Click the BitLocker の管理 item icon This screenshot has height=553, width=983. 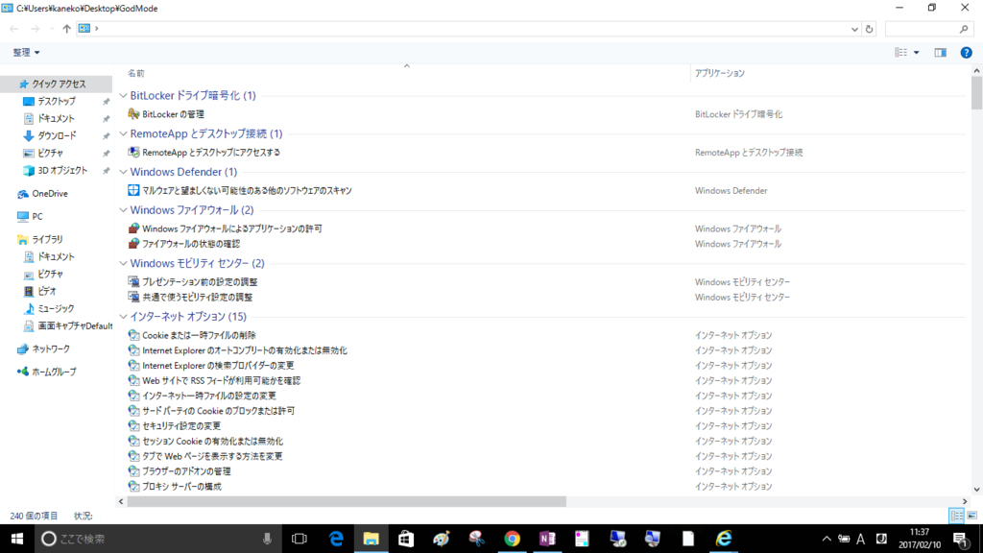click(x=133, y=114)
